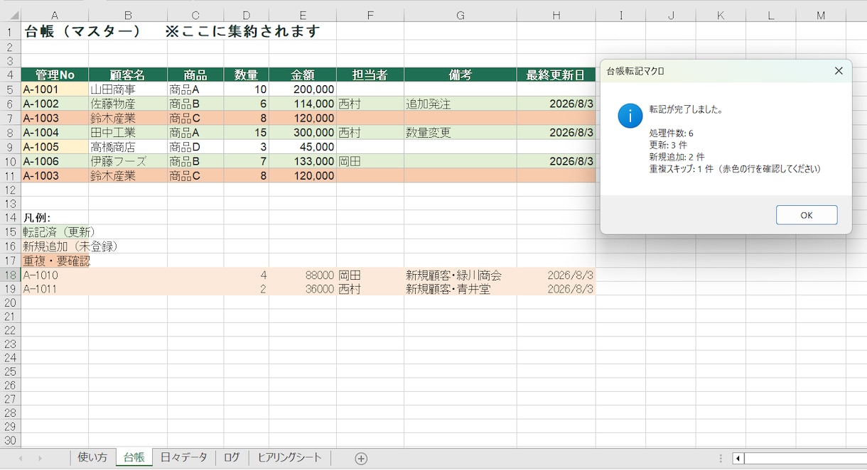The image size is (867, 470).
Task: Click the select-all corner triangle
Action: (14, 15)
